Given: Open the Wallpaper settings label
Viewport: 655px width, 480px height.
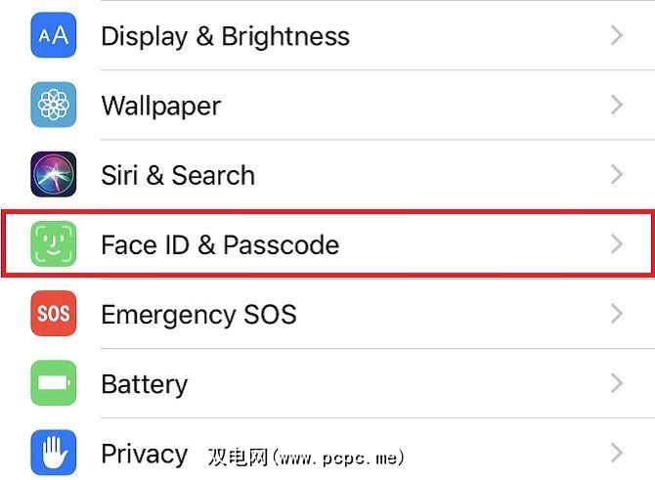Looking at the screenshot, I should (x=161, y=106).
